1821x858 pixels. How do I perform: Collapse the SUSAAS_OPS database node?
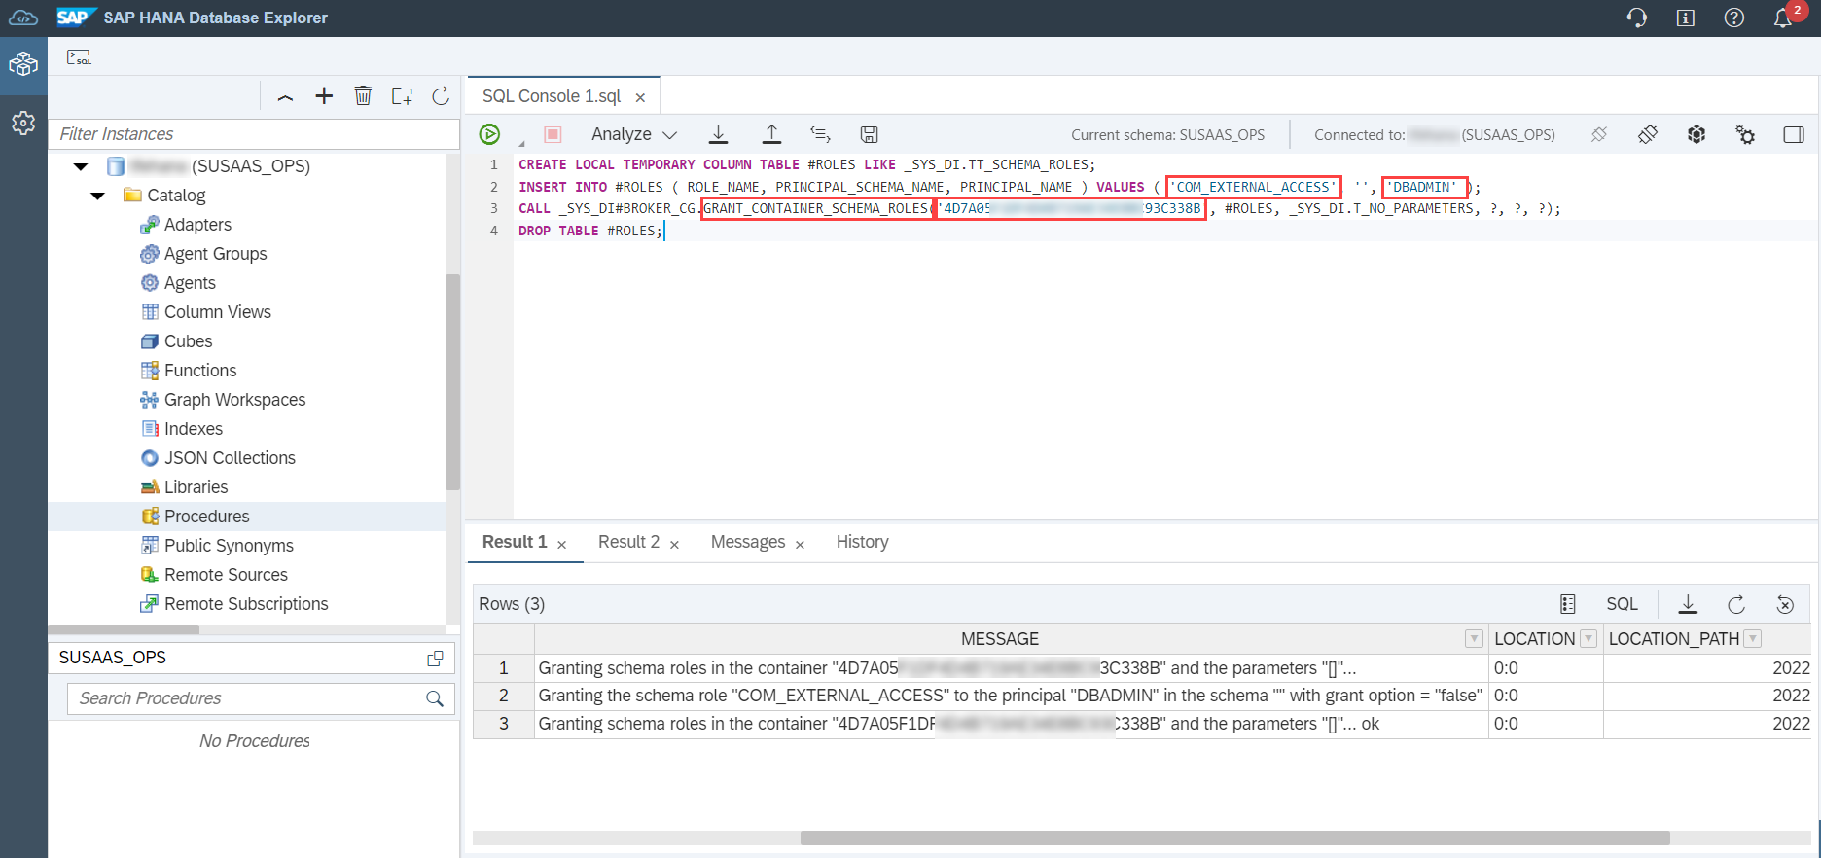tap(81, 166)
